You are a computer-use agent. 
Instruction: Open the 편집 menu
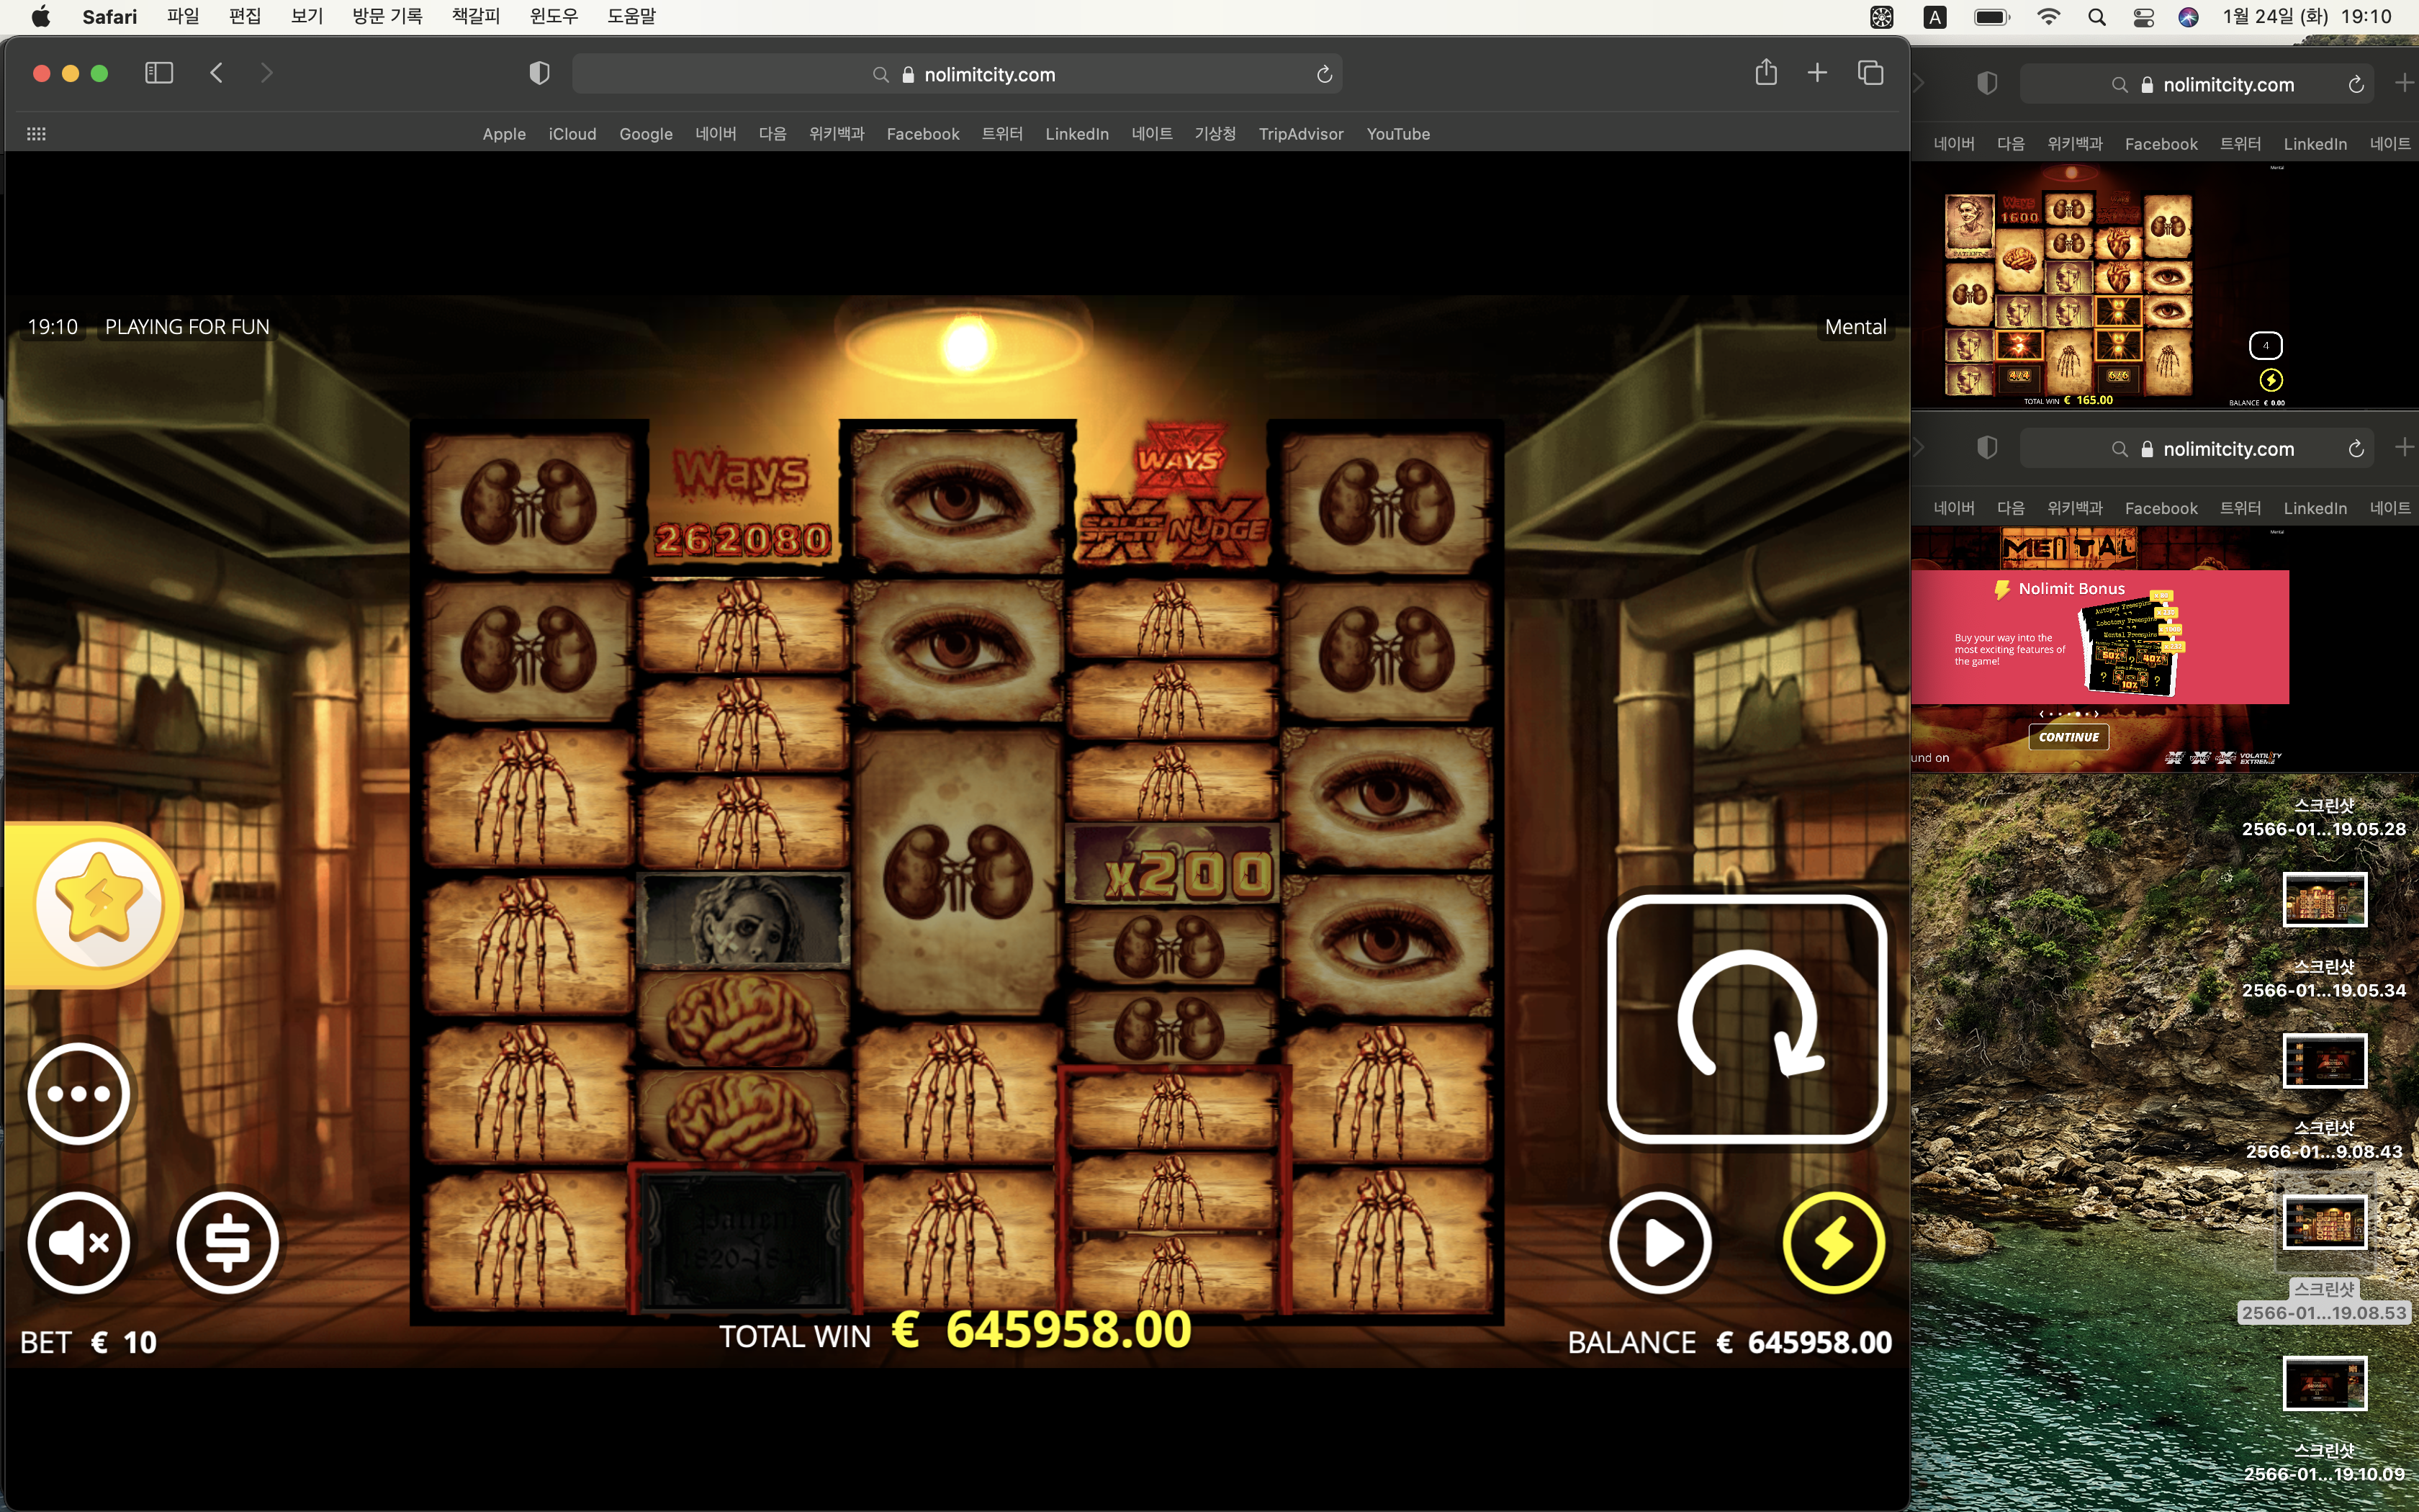(245, 16)
